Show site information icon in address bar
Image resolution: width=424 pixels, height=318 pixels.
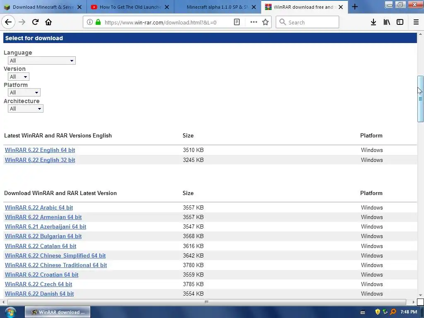pos(90,22)
